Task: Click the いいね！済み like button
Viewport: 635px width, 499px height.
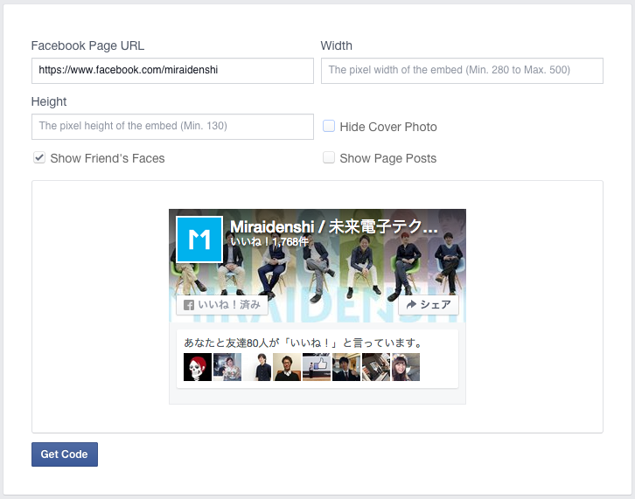Action: pyautogui.click(x=222, y=305)
